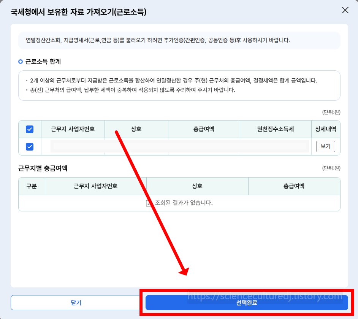Select the 상세내역 column header

(x=326, y=129)
